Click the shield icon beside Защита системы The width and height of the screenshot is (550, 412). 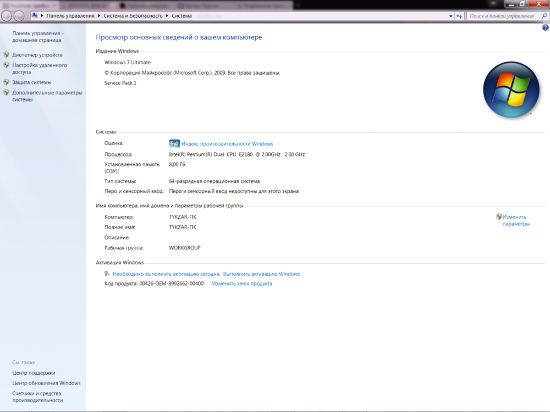click(6, 82)
